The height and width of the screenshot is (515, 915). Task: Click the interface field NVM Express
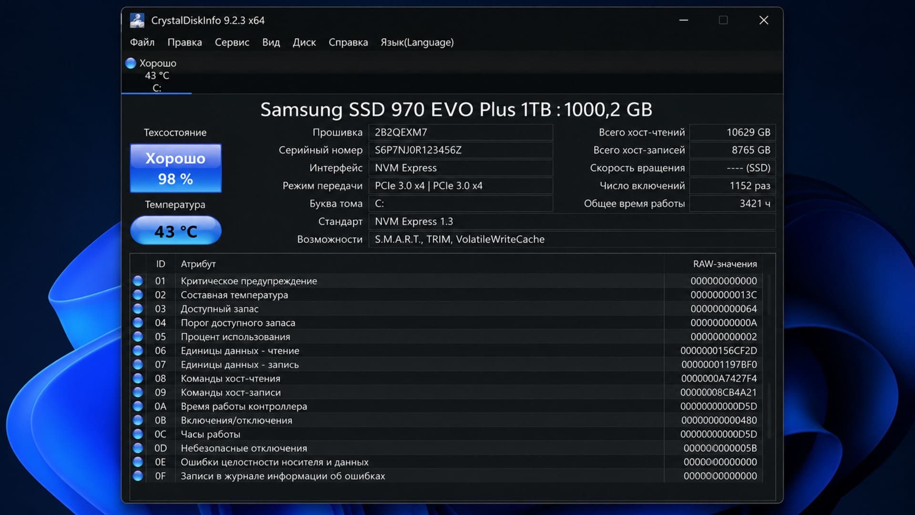click(x=461, y=168)
